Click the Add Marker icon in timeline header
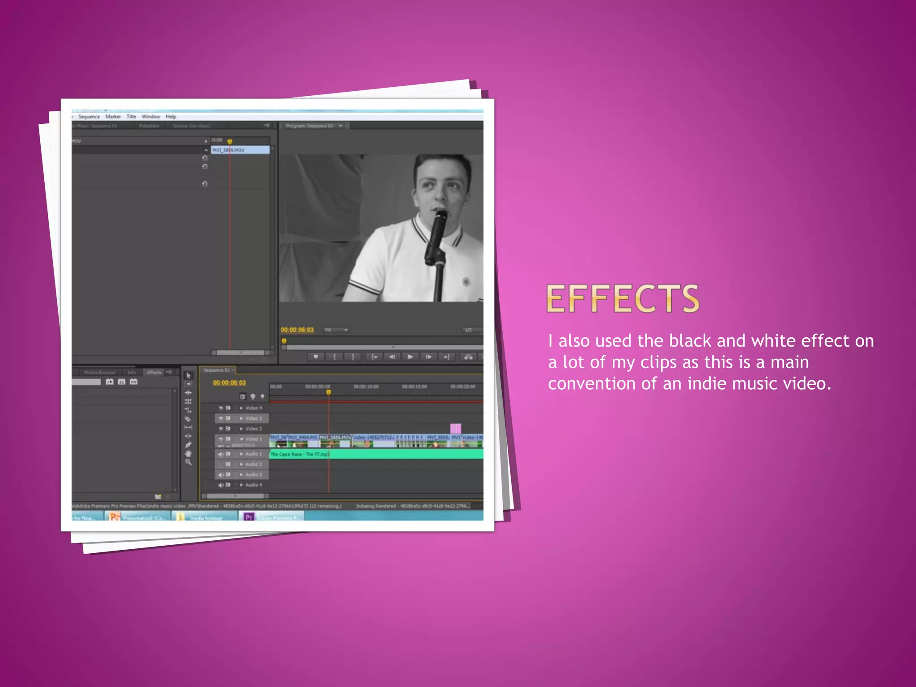Viewport: 916px width, 687px height. point(263,397)
